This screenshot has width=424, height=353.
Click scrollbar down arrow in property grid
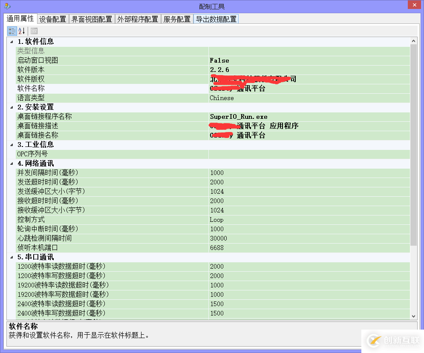click(x=413, y=316)
